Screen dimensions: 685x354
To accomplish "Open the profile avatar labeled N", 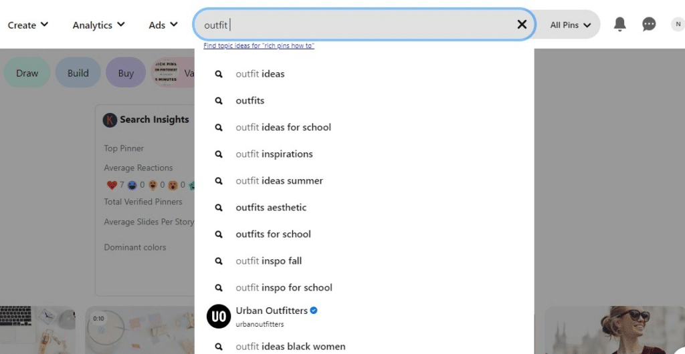I will pos(678,25).
